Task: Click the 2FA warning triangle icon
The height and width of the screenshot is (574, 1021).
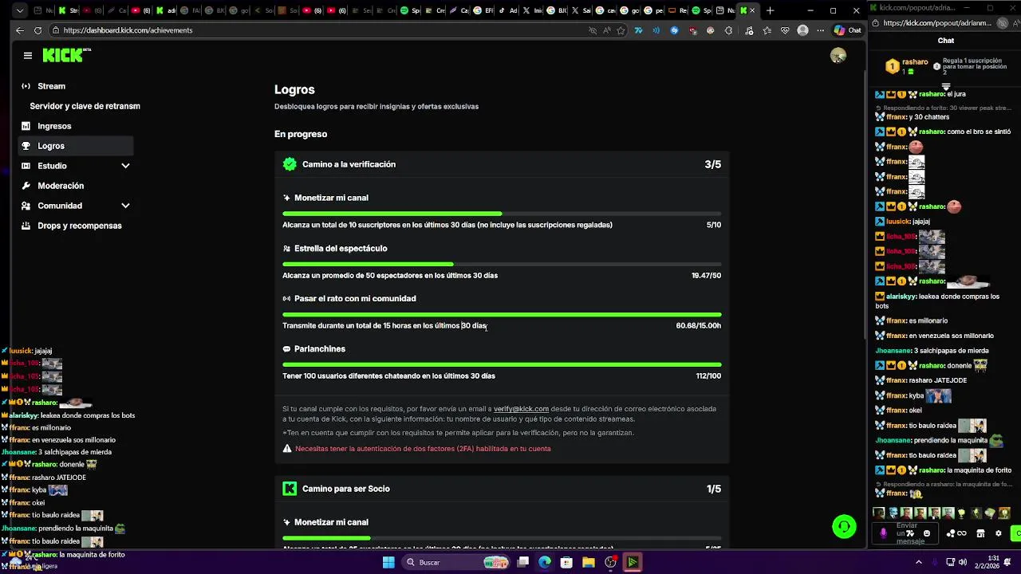Action: click(287, 449)
